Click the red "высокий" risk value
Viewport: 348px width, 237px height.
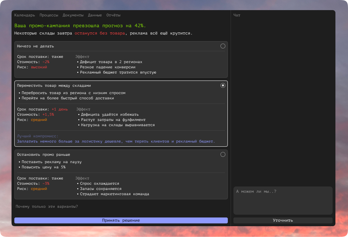[x=39, y=67]
